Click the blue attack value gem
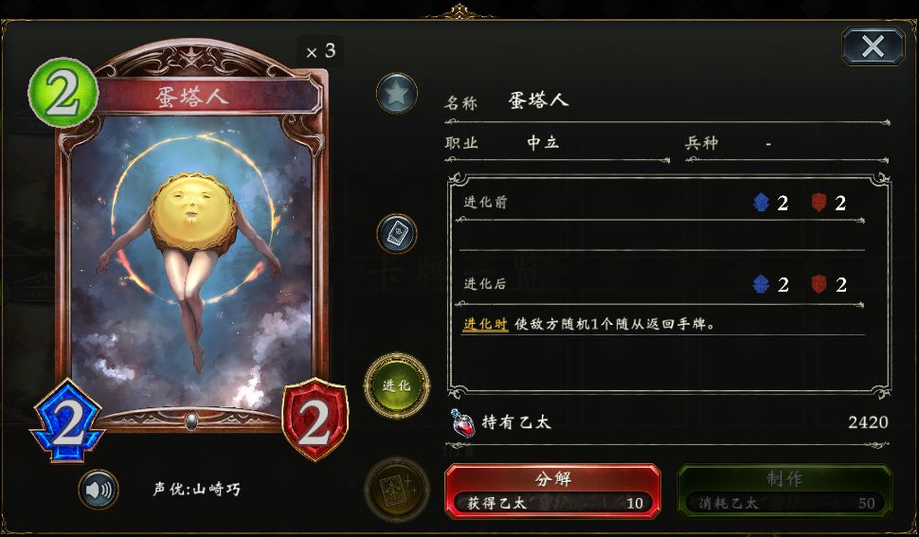This screenshot has height=537, width=919. point(67,421)
